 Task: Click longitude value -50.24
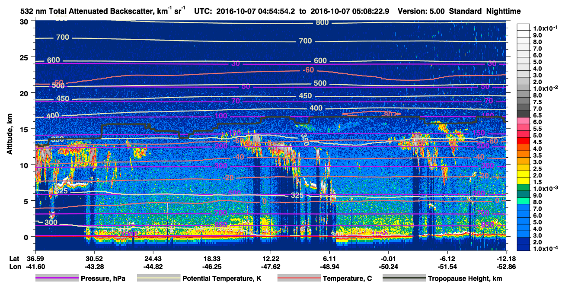click(x=388, y=266)
